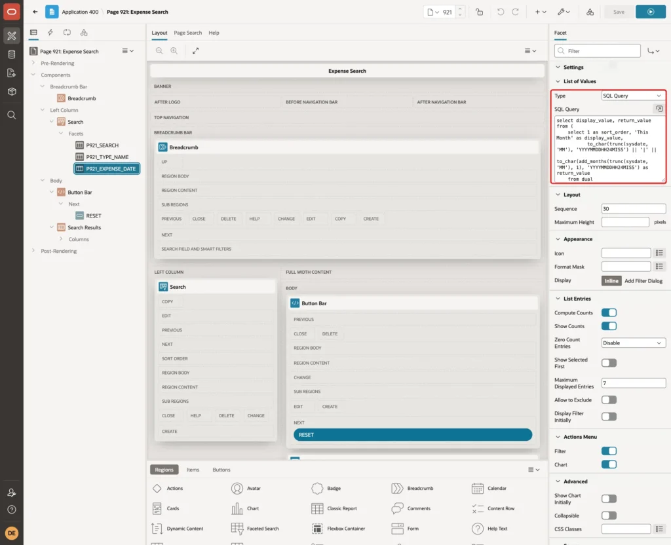671x545 pixels.
Task: Open the Shared Components tab icon in the tree pane
Action: point(84,33)
